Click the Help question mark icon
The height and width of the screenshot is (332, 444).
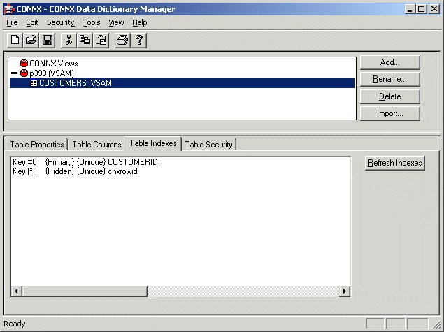pos(138,40)
